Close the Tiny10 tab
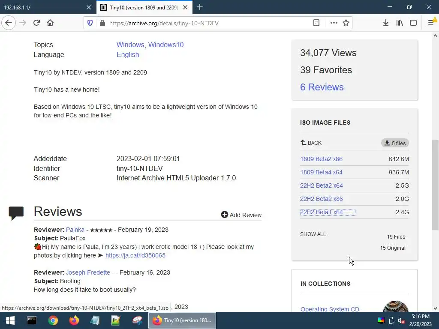This screenshot has width=439, height=329. (x=185, y=8)
